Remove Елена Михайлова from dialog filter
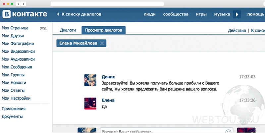 (x=102, y=43)
